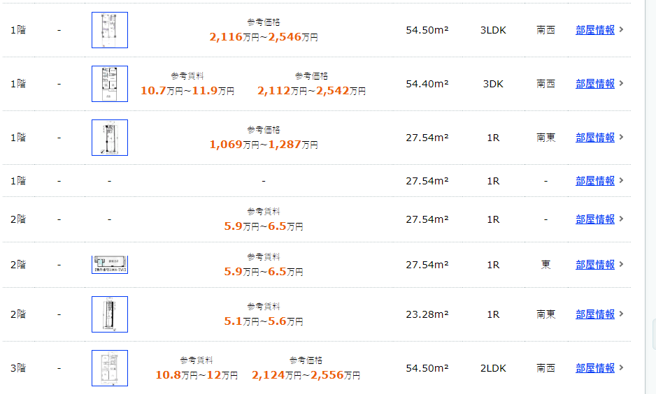Open 部屋情報 for 3階 2LDK room

(x=595, y=368)
